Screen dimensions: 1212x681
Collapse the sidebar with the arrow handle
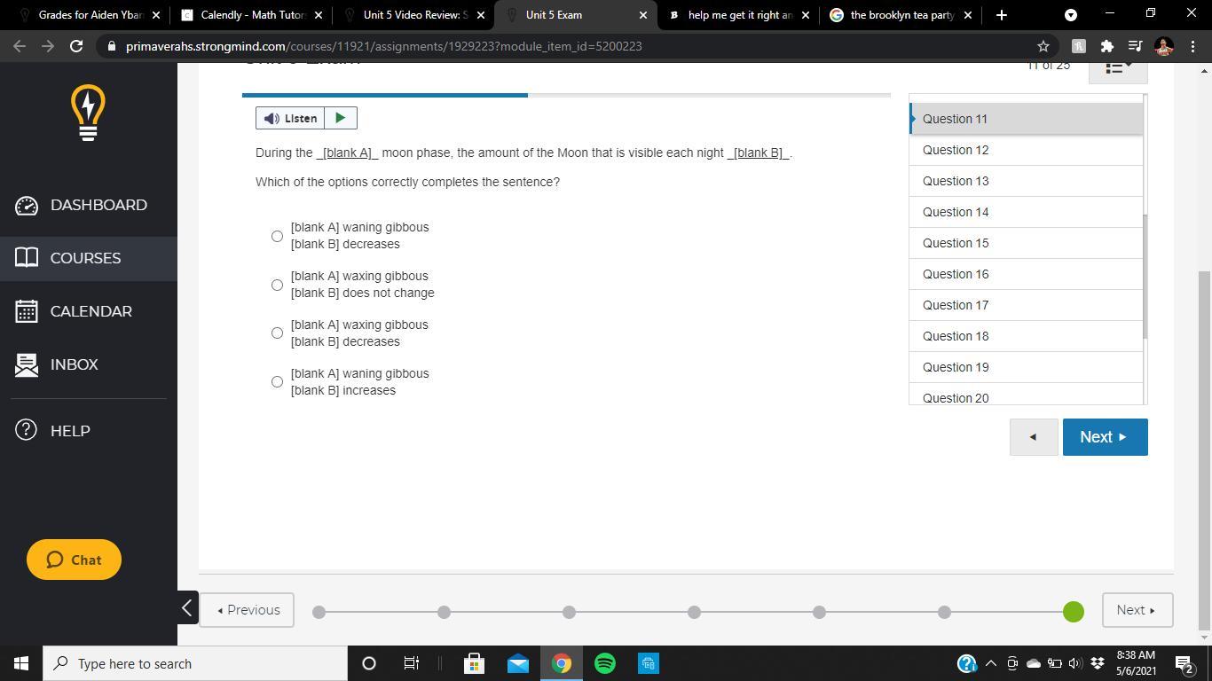[187, 607]
